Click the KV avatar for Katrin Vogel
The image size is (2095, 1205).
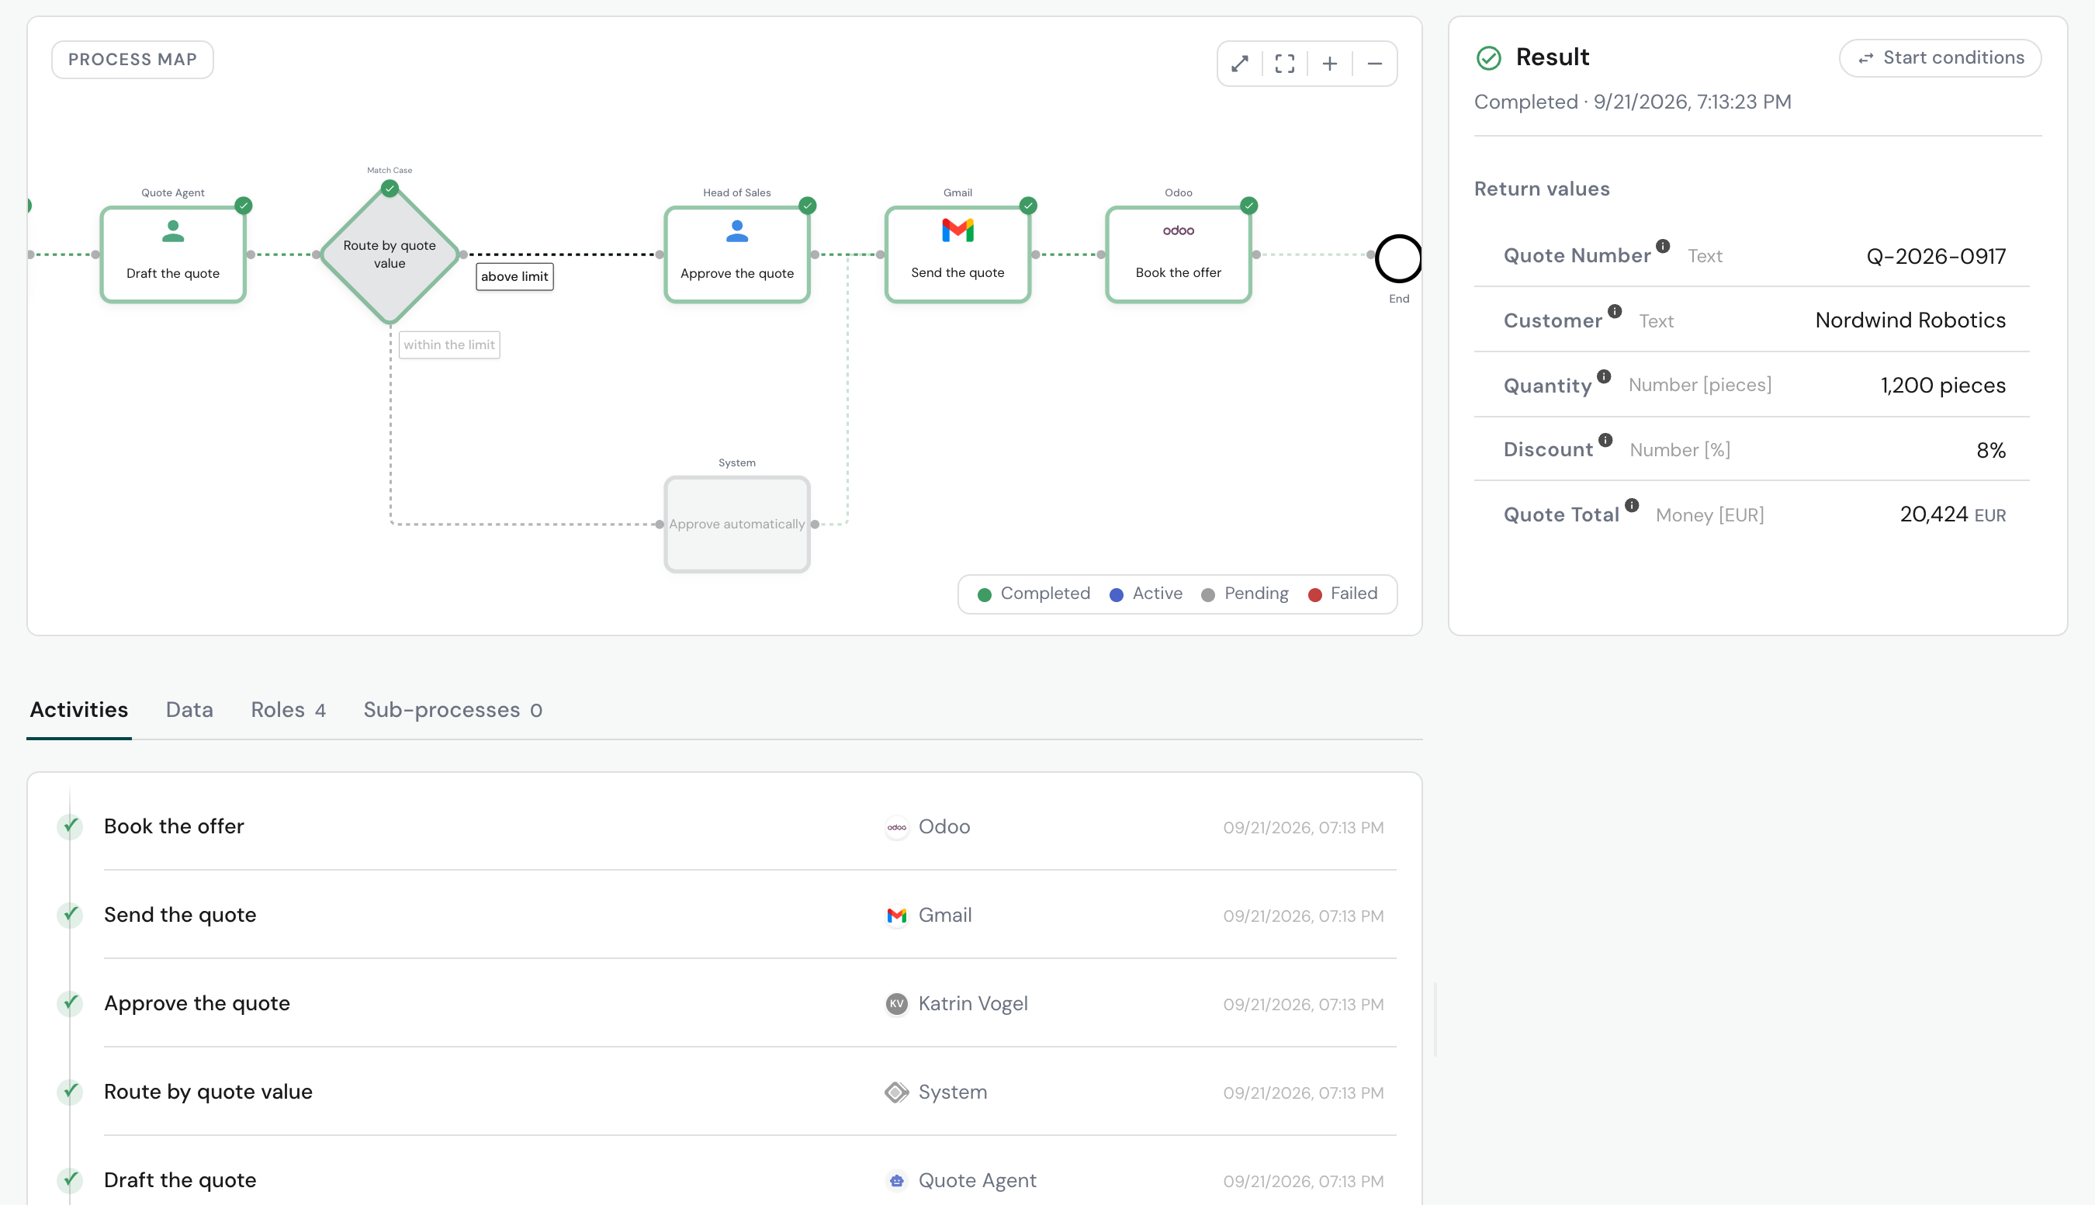coord(897,1004)
